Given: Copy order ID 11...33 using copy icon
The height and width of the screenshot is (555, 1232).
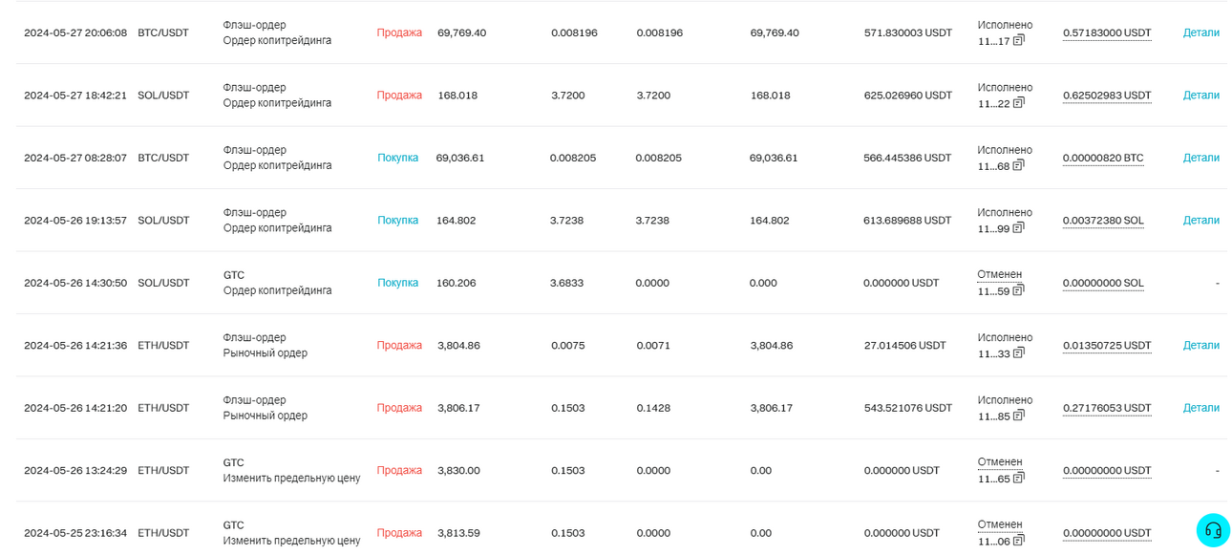Looking at the screenshot, I should coord(1019,353).
